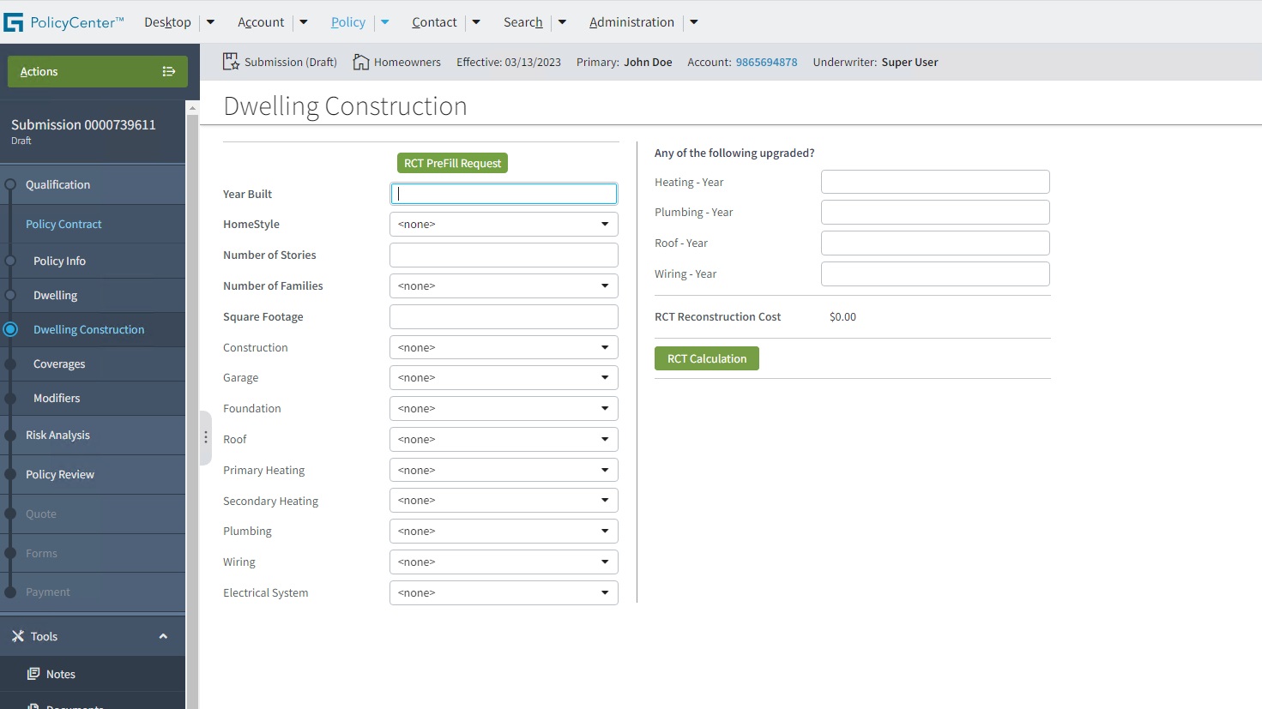Click the Homeowners house icon

coord(361,62)
